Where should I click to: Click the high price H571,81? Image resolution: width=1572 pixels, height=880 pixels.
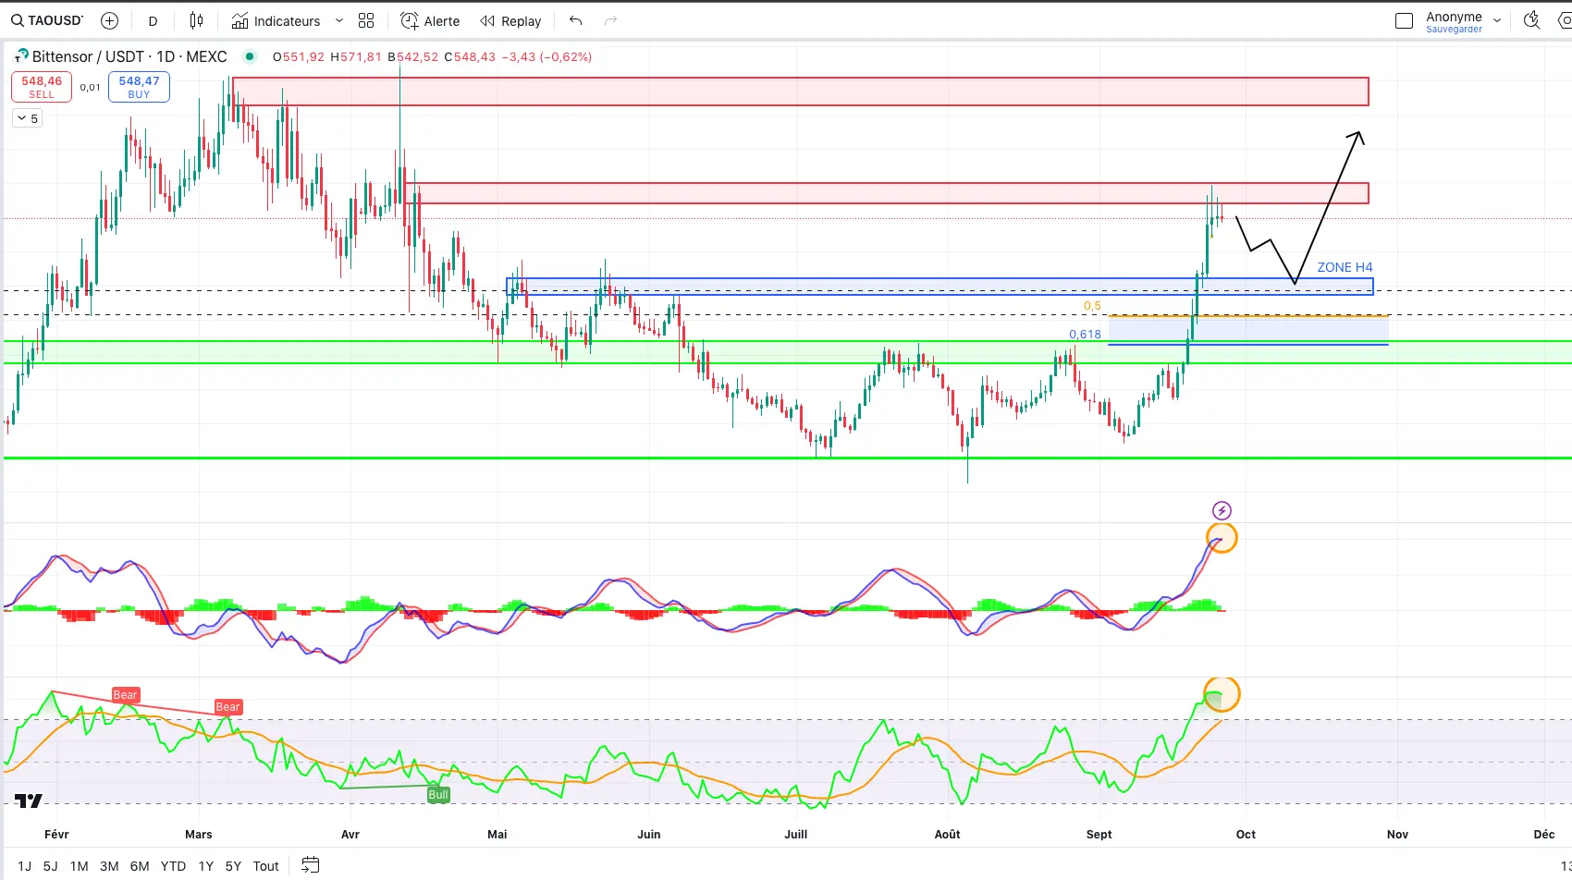coord(356,56)
